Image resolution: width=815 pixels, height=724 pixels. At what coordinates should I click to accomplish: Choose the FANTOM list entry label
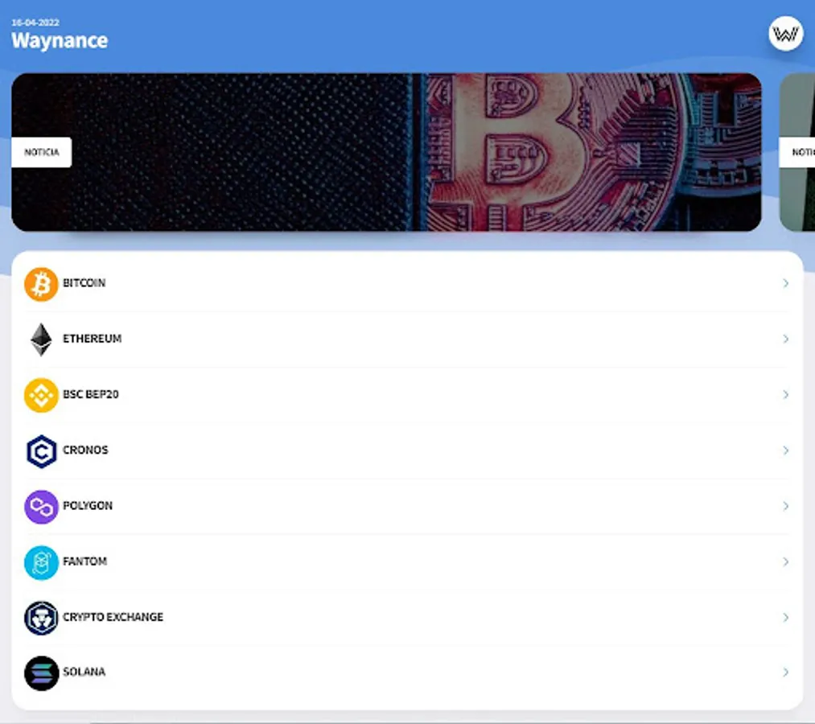pos(84,562)
